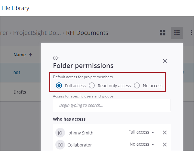Click the Johnny Smith name
The image size is (194, 151).
[80, 133]
